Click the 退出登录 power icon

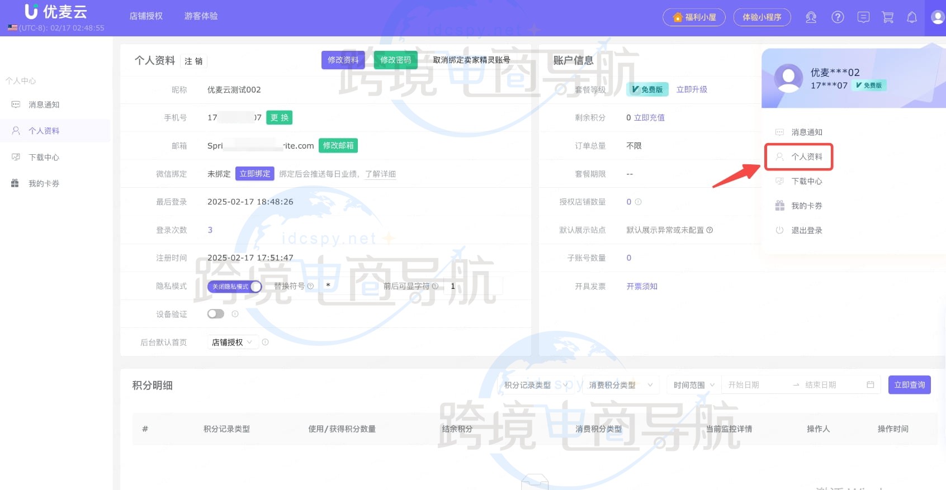click(779, 230)
